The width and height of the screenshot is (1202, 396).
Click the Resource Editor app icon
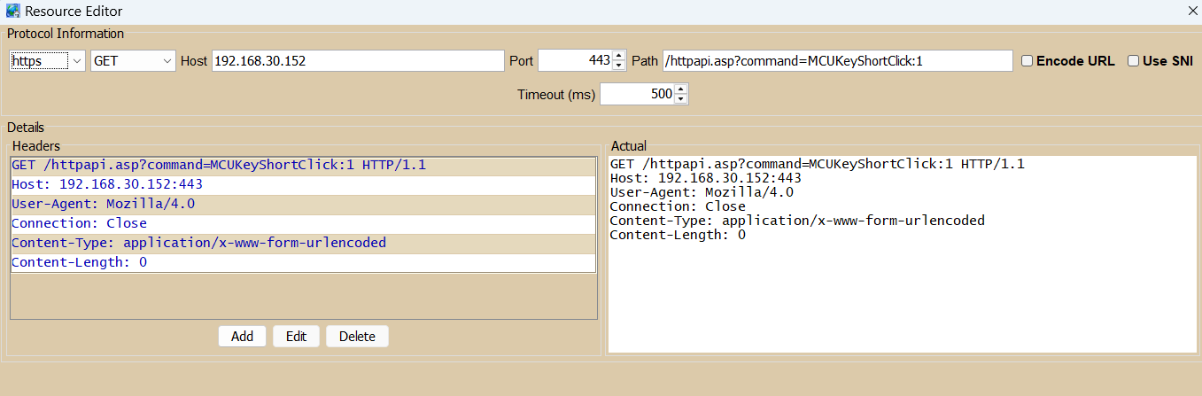click(12, 12)
